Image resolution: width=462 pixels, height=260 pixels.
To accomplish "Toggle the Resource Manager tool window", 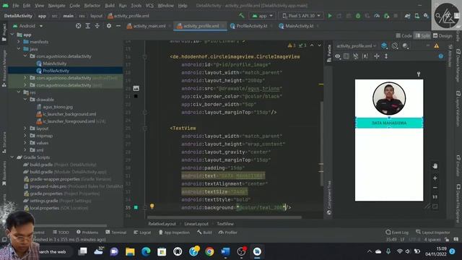I will point(4,69).
